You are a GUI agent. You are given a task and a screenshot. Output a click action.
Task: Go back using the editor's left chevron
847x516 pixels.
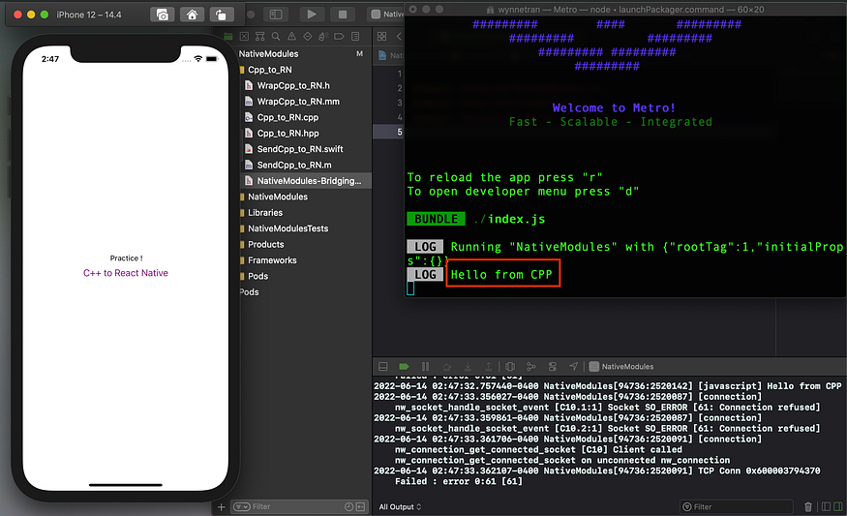399,36
